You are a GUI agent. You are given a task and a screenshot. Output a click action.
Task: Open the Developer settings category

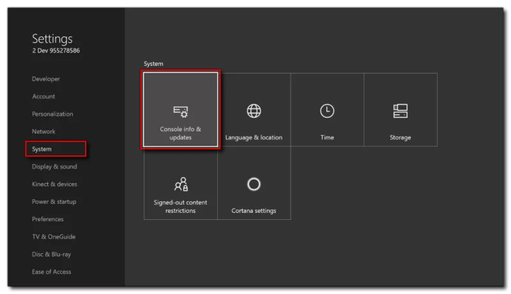pos(46,79)
